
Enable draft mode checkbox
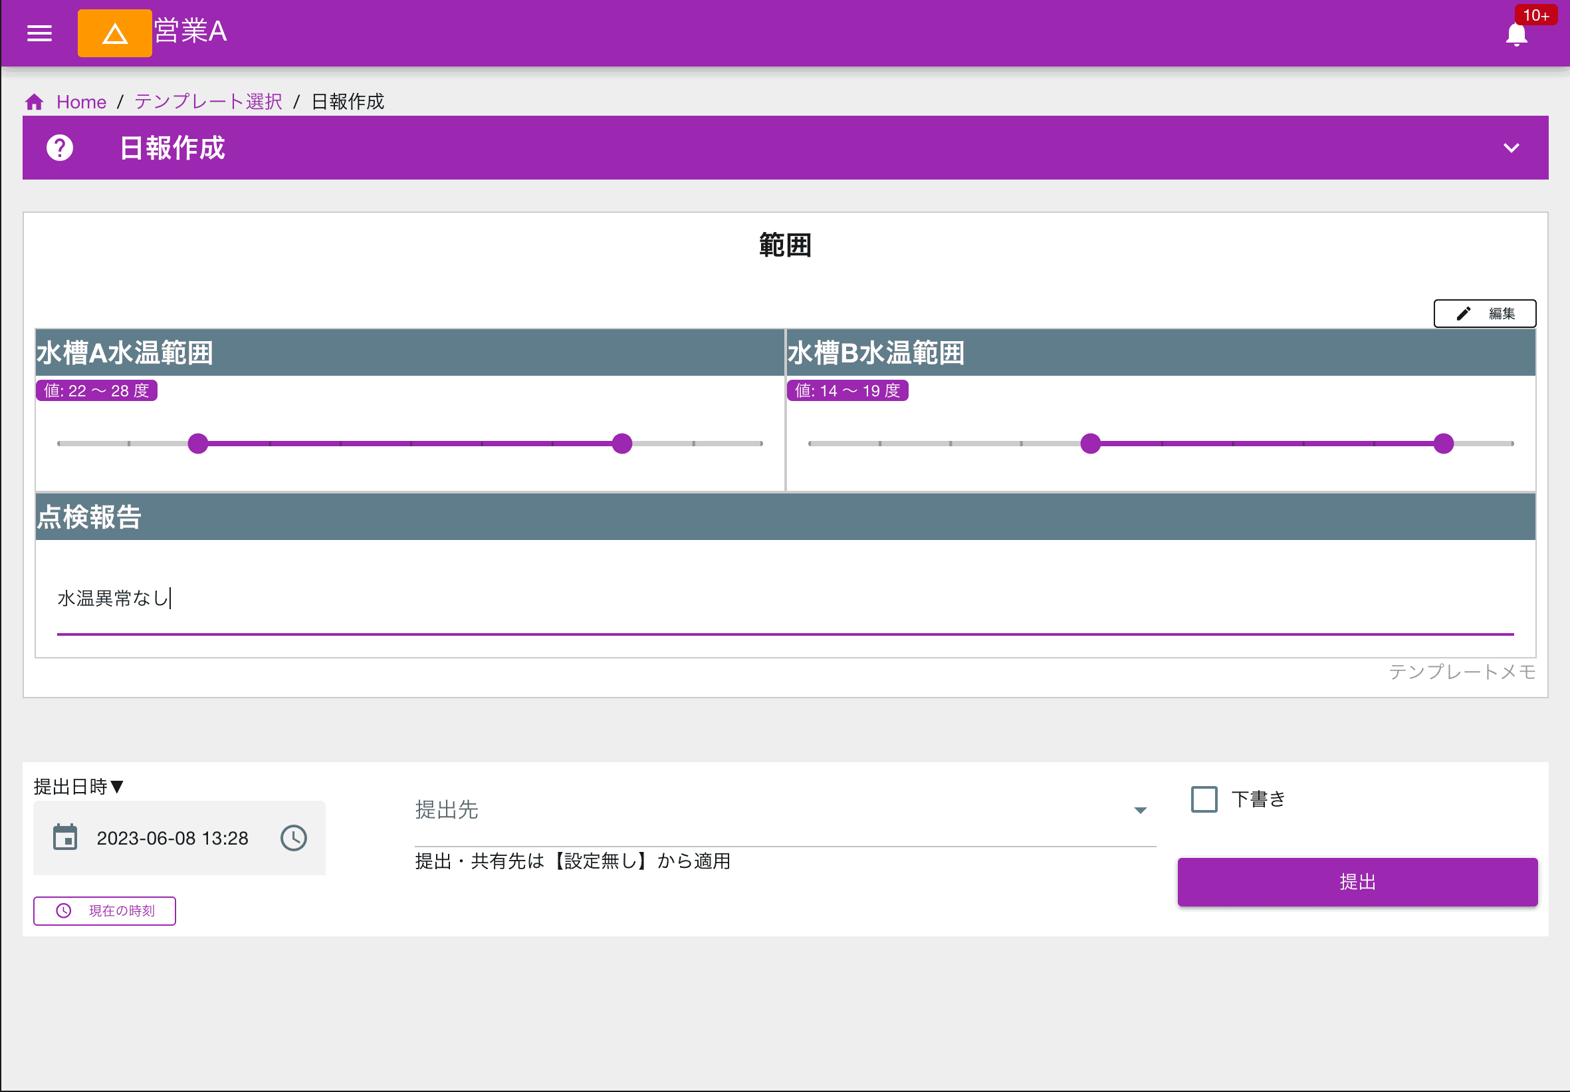coord(1204,797)
